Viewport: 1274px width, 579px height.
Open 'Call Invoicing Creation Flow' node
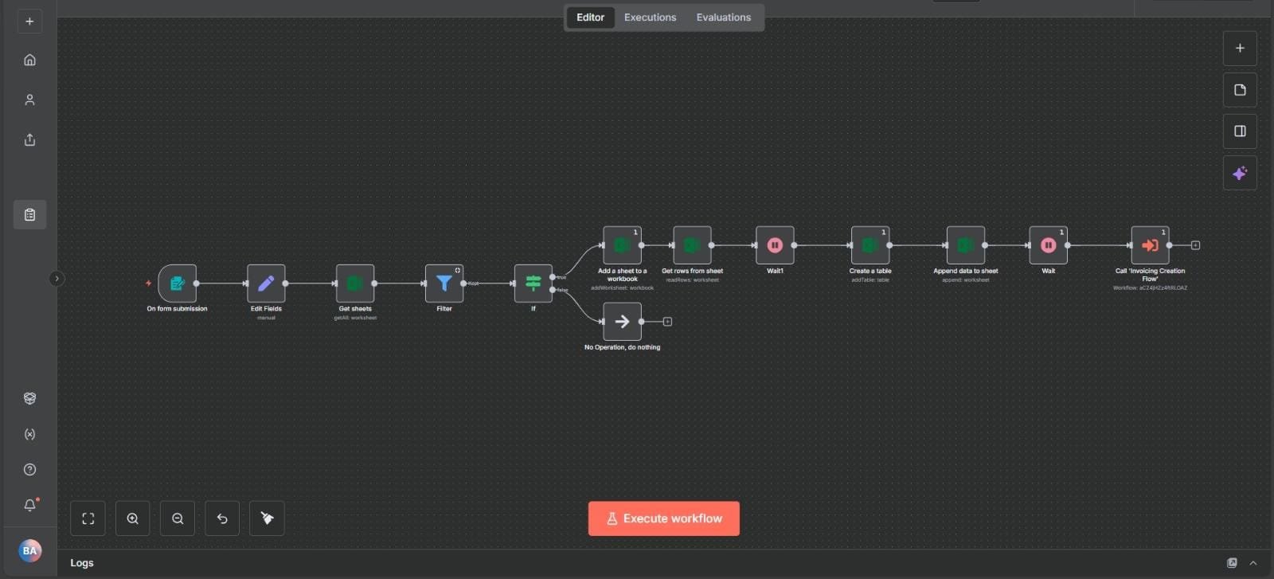tap(1150, 245)
